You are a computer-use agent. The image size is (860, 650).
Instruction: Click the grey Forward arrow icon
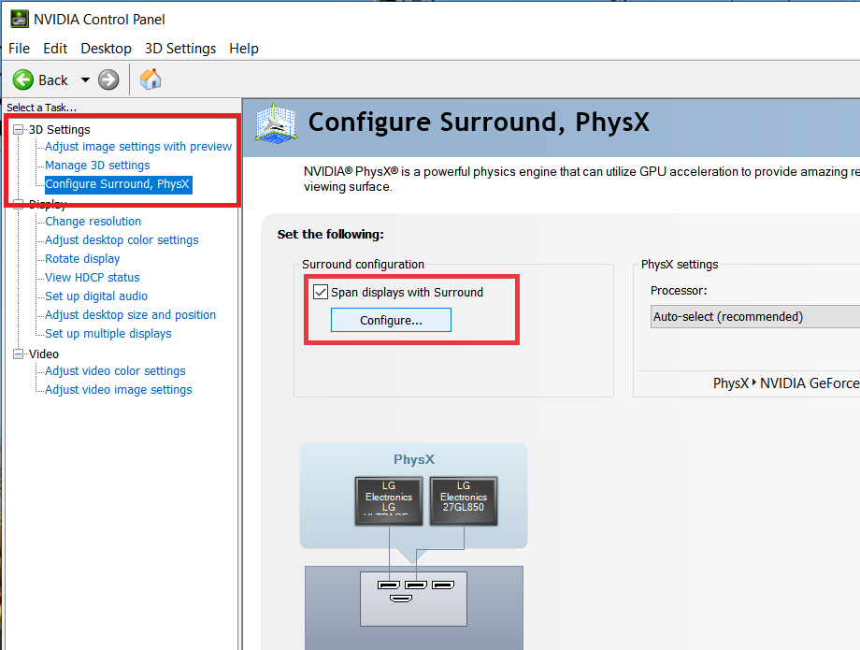[108, 79]
